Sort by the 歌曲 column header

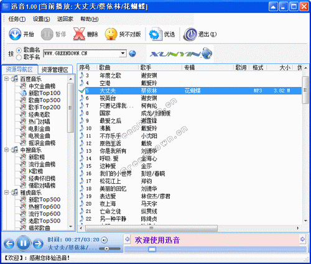click(x=118, y=67)
